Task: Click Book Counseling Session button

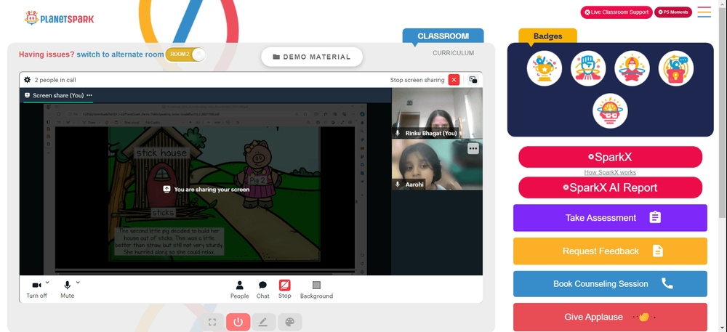Action: pyautogui.click(x=610, y=284)
